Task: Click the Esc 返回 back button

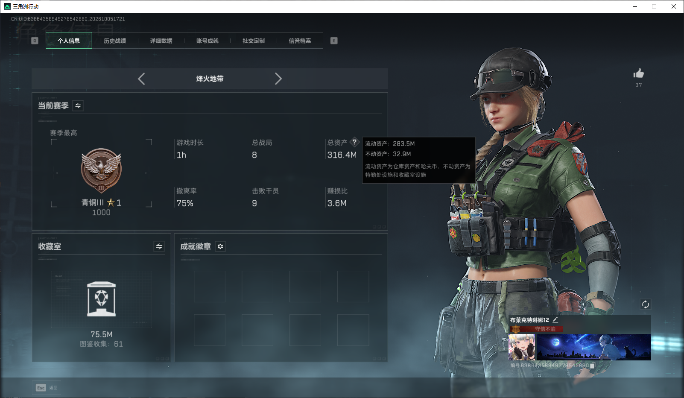Action: point(47,388)
